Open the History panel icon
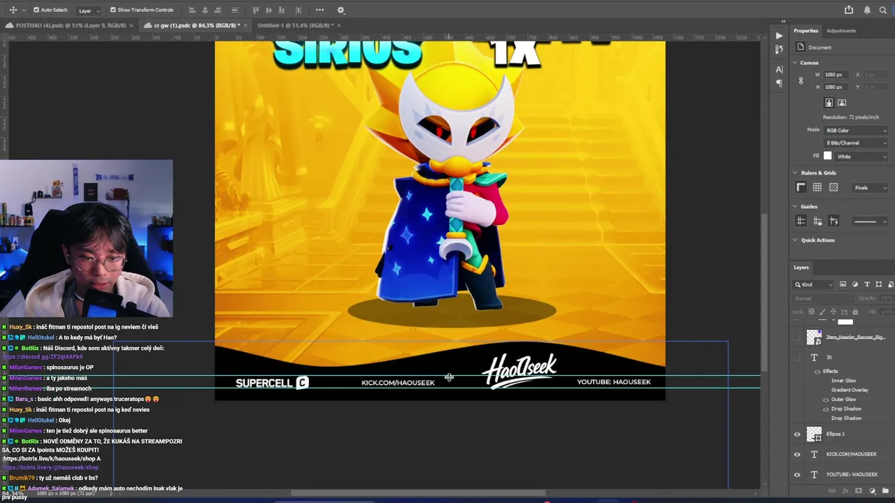This screenshot has height=503, width=895. tap(779, 50)
